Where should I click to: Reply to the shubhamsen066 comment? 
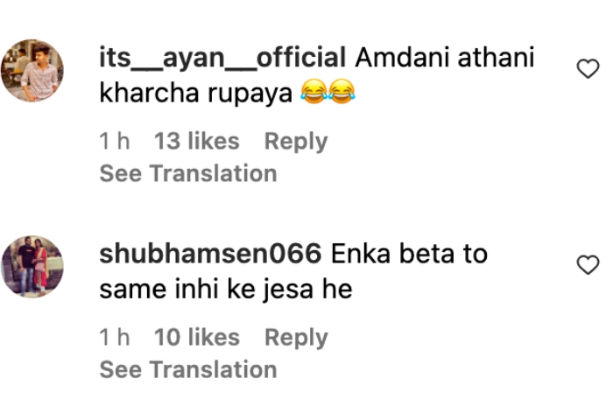click(x=296, y=337)
